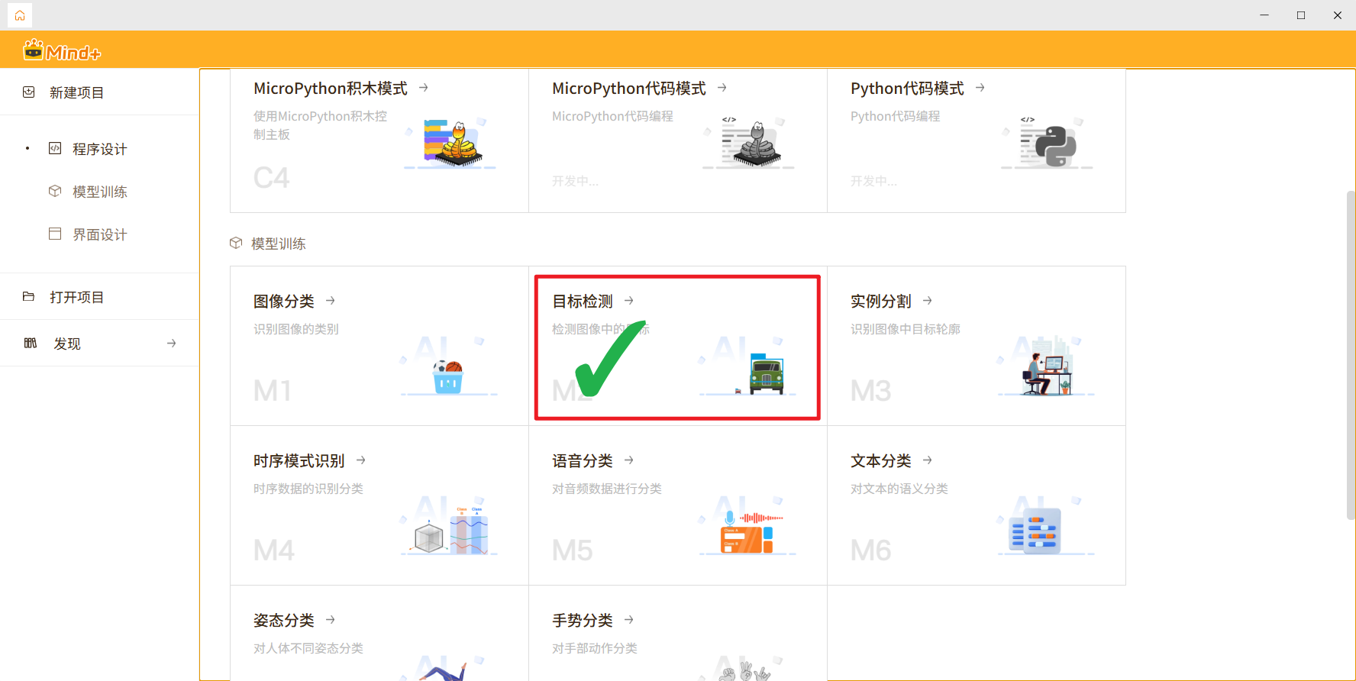This screenshot has height=681, width=1356.
Task: Click the home icon in title bar
Action: [20, 15]
